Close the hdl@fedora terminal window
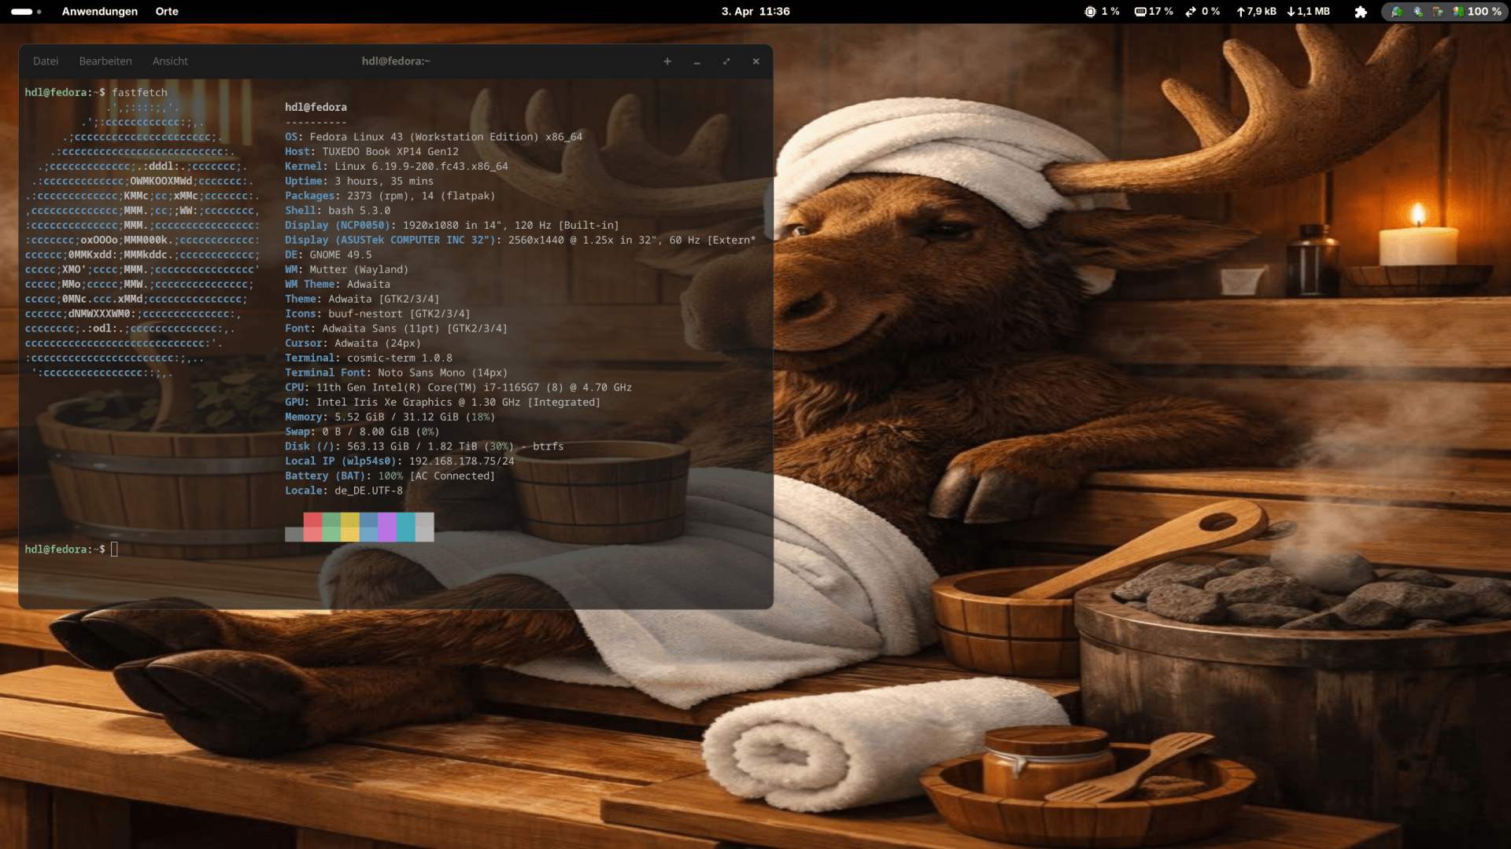Viewport: 1511px width, 849px height. 756,61
